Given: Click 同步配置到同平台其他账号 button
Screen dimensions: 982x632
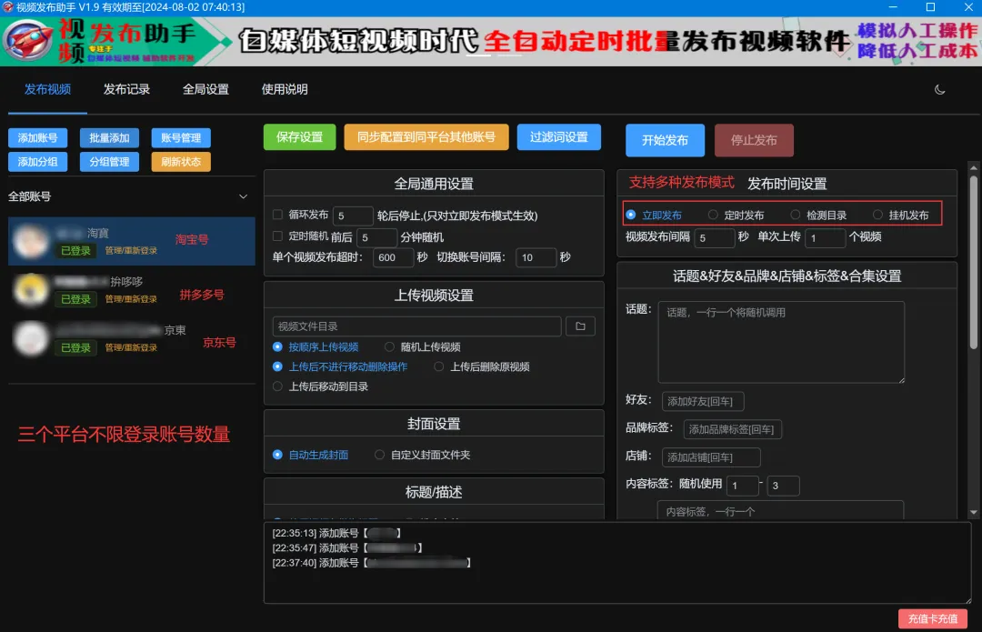Looking at the screenshot, I should (426, 136).
